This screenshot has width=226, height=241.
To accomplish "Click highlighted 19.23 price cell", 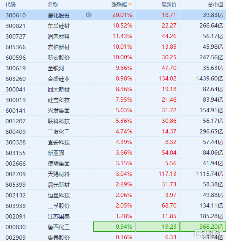I will tap(158, 227).
